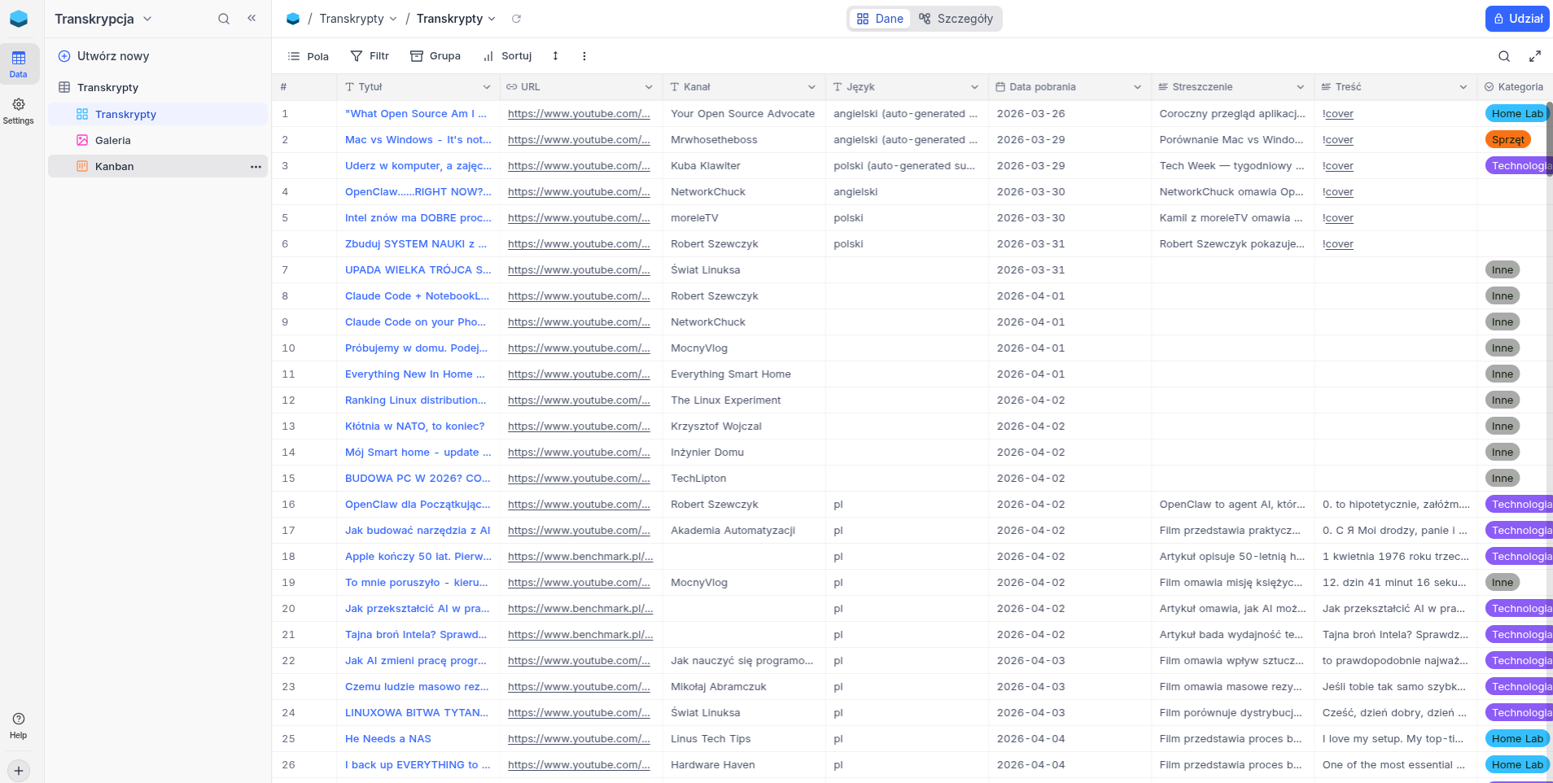Search in the sidebar with magnifier icon

click(x=224, y=19)
